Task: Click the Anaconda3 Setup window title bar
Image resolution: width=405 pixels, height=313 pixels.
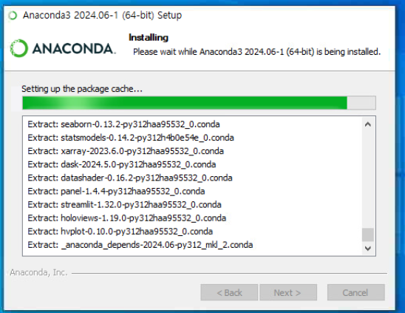Action: [x=200, y=16]
